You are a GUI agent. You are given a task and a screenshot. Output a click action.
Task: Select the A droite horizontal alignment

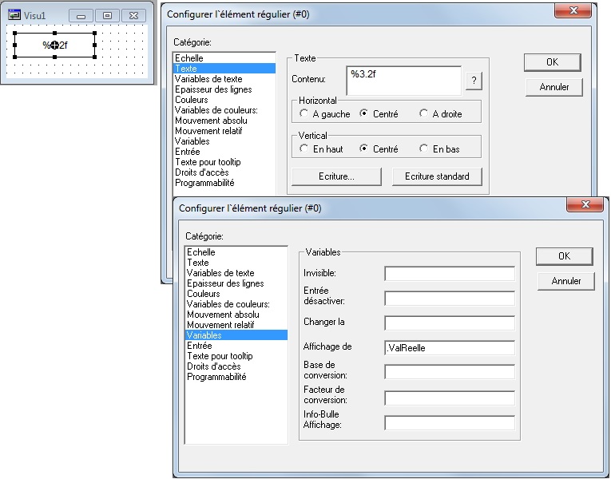pyautogui.click(x=424, y=114)
